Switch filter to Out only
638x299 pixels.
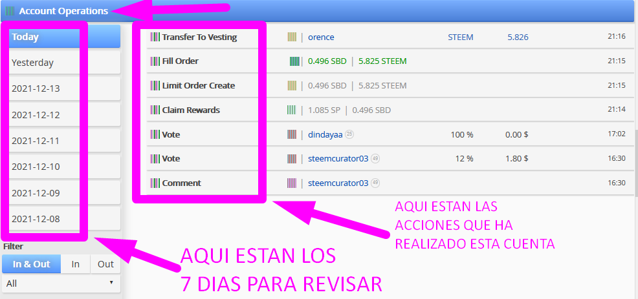click(x=105, y=264)
